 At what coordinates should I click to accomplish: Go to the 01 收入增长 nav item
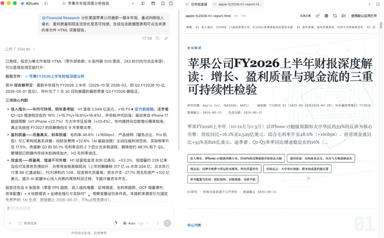coord(244,27)
